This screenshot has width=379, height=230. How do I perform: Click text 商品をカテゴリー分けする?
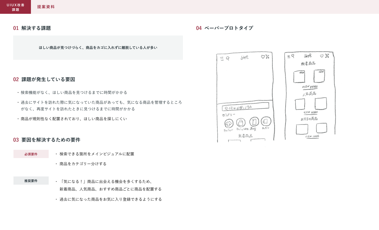tap(83, 164)
